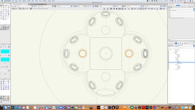The width and height of the screenshot is (195, 110).
Task: Open the Class Options dropdown in Navigation
Action: (x=184, y=45)
